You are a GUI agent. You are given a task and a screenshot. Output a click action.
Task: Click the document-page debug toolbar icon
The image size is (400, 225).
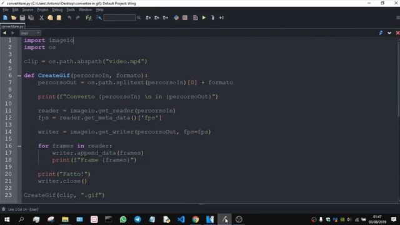pos(196,17)
